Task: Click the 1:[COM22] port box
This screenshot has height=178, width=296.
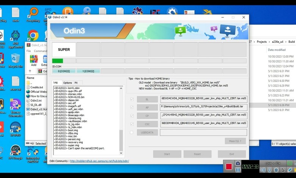Action: [88, 71]
